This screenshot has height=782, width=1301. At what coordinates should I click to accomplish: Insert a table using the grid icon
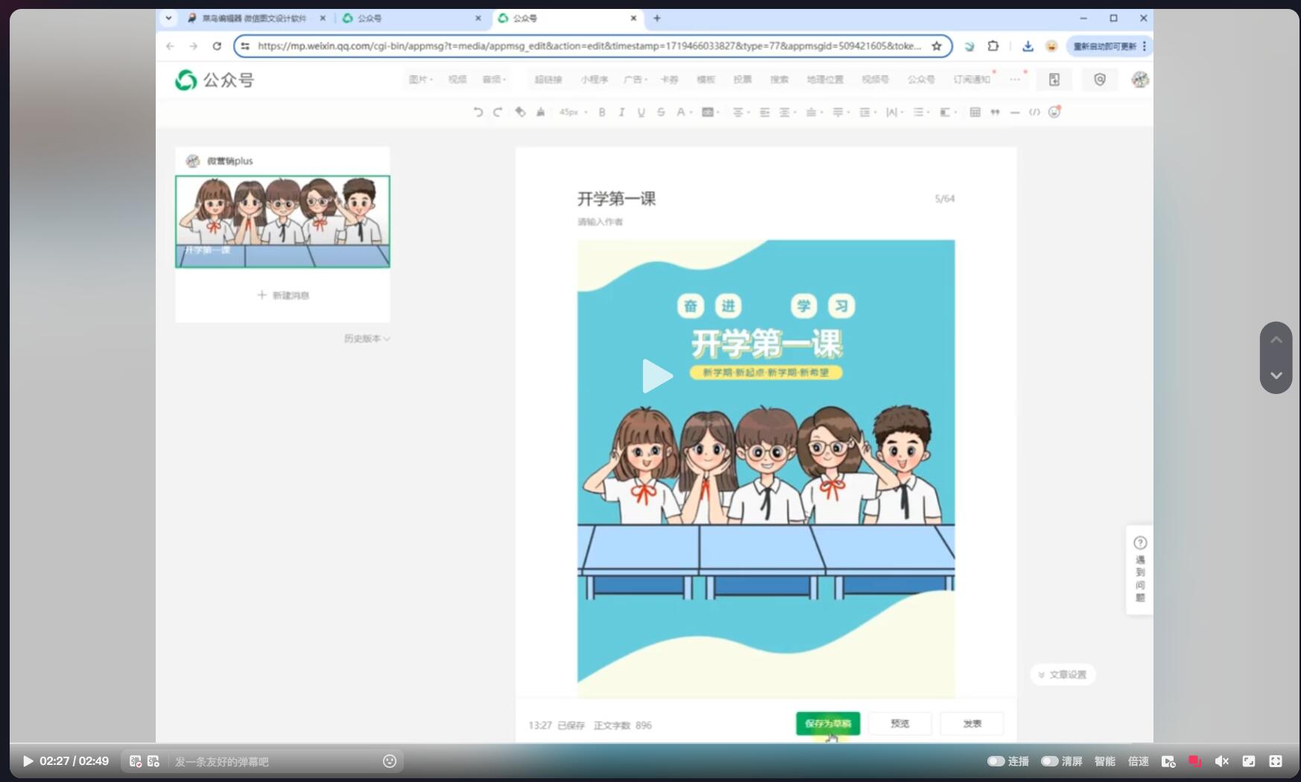[975, 112]
